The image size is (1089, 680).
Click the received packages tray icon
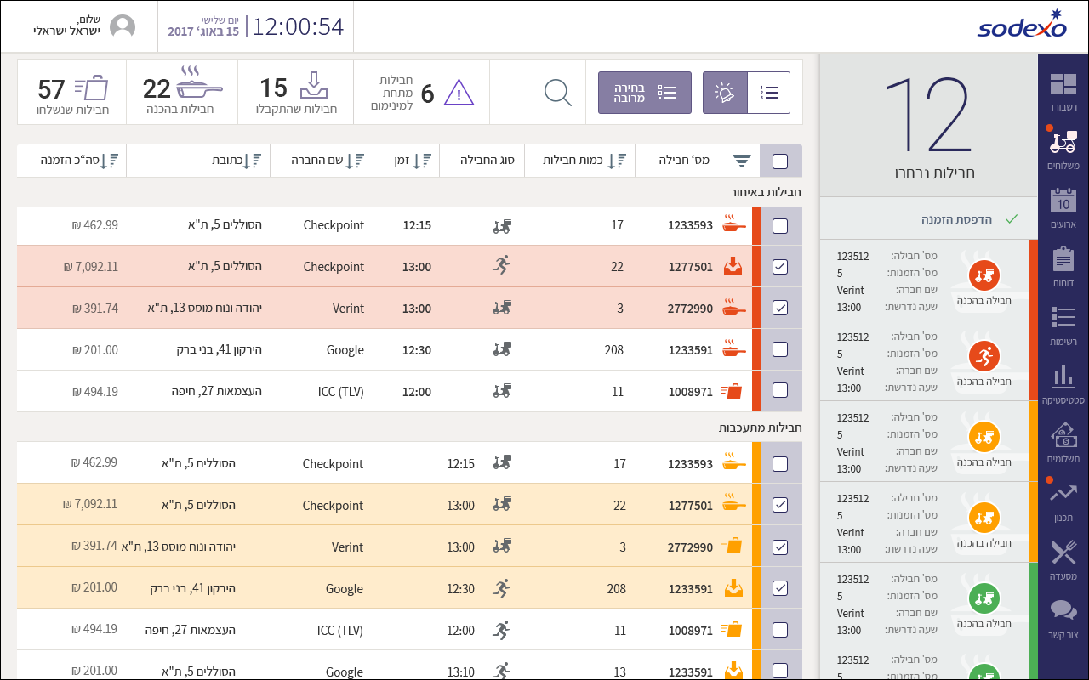click(x=314, y=86)
